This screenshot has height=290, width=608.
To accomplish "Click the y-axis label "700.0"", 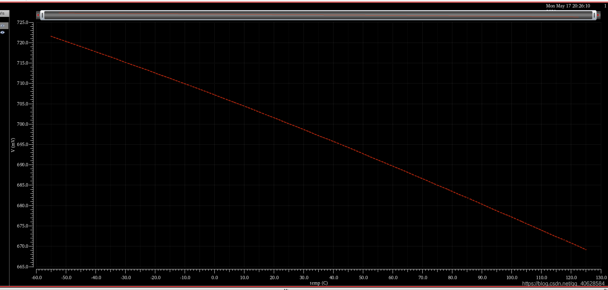I will pos(23,124).
